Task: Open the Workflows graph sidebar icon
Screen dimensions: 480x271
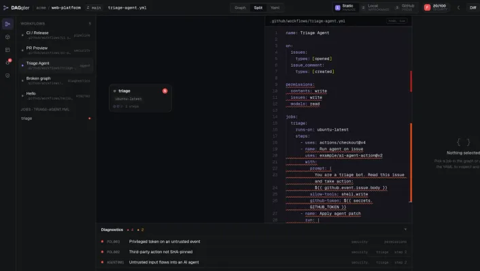Action: (x=7, y=24)
